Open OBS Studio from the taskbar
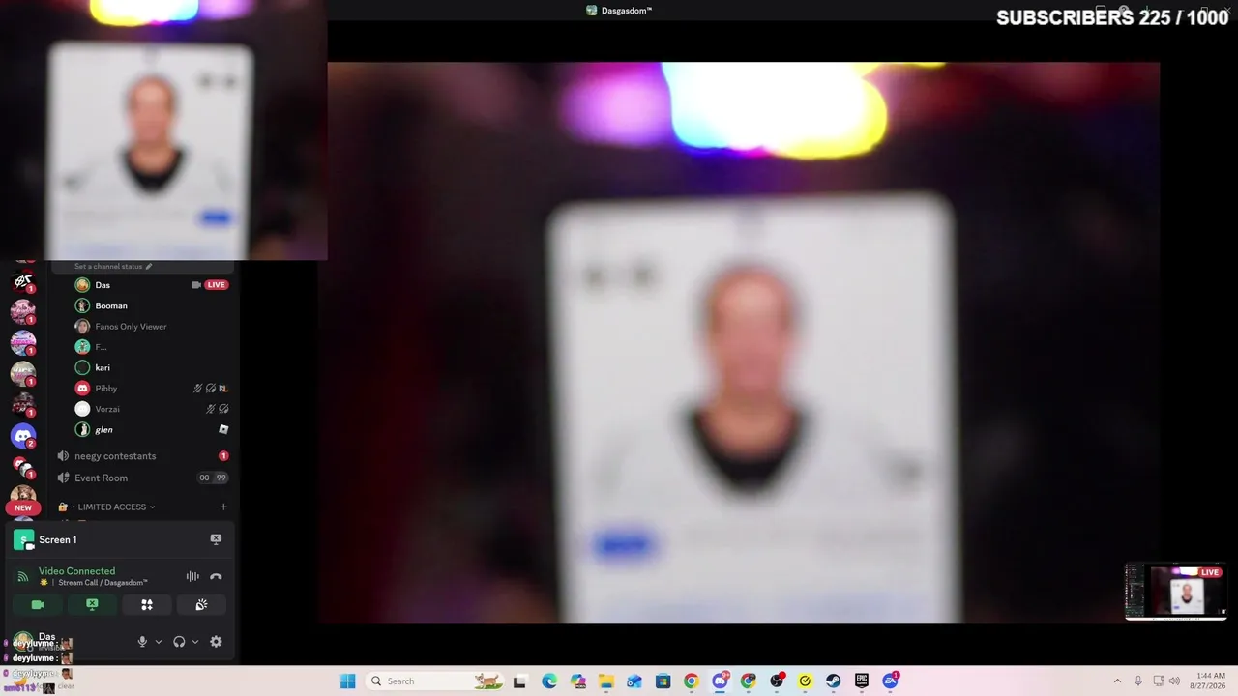This screenshot has width=1238, height=696. coord(777,681)
